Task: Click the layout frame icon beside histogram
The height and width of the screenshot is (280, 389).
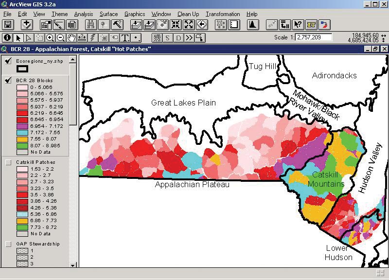Action: (234, 25)
